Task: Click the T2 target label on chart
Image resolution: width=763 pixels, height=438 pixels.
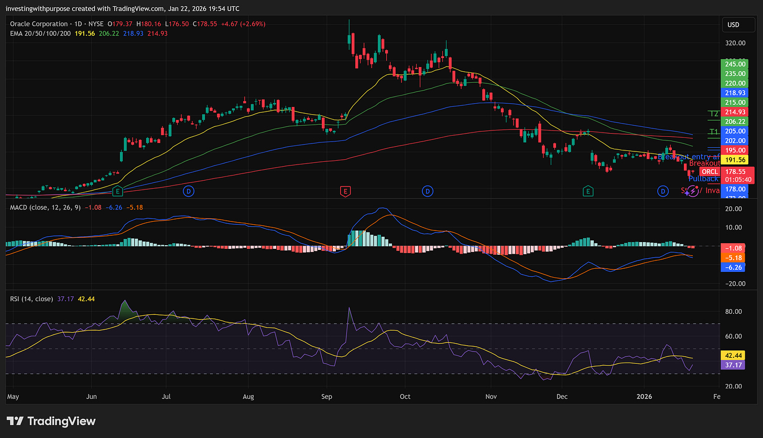Action: (x=714, y=114)
